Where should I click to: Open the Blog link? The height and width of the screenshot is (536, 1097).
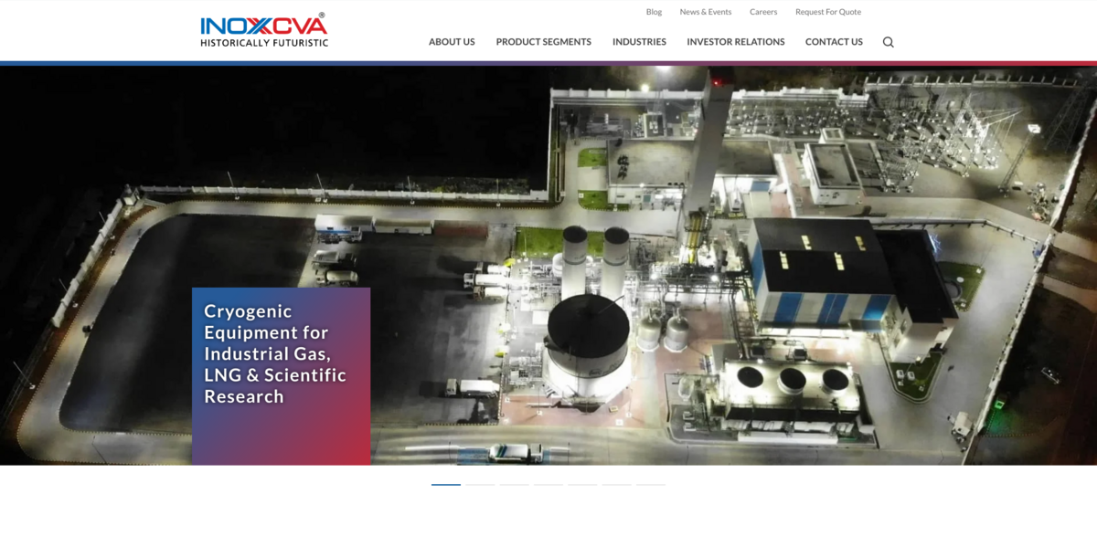pos(654,12)
